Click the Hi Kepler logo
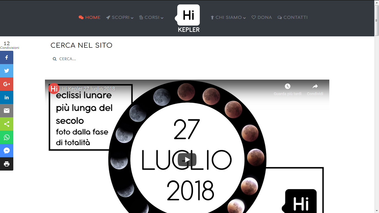The height and width of the screenshot is (213, 379). [188, 18]
